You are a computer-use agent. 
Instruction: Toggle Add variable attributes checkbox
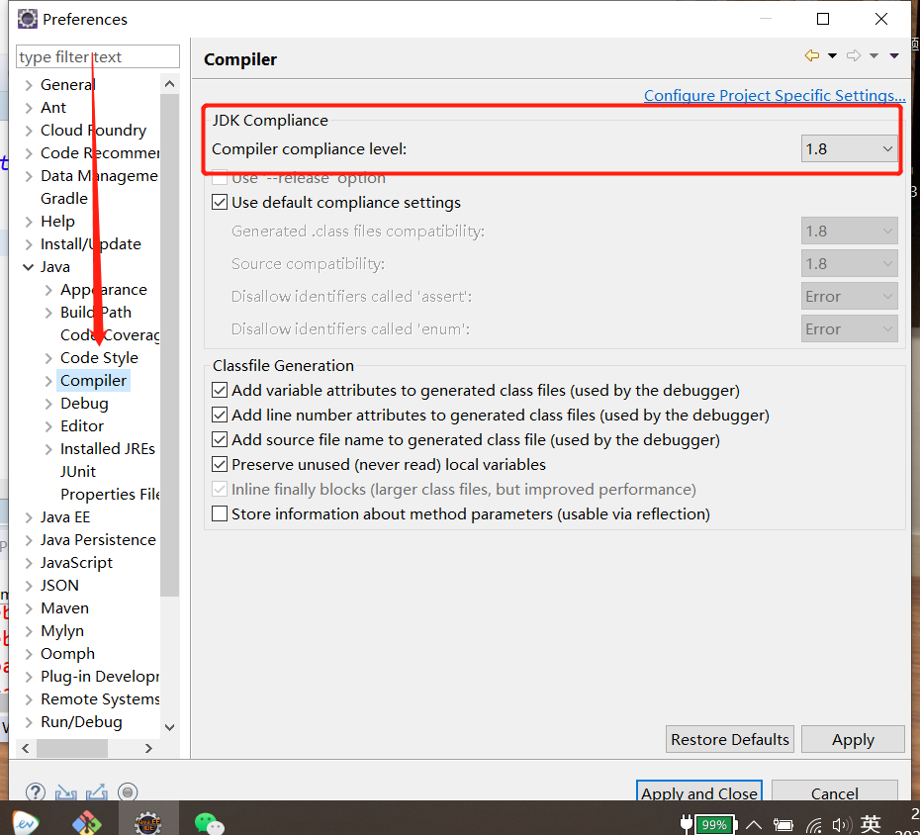pos(220,390)
